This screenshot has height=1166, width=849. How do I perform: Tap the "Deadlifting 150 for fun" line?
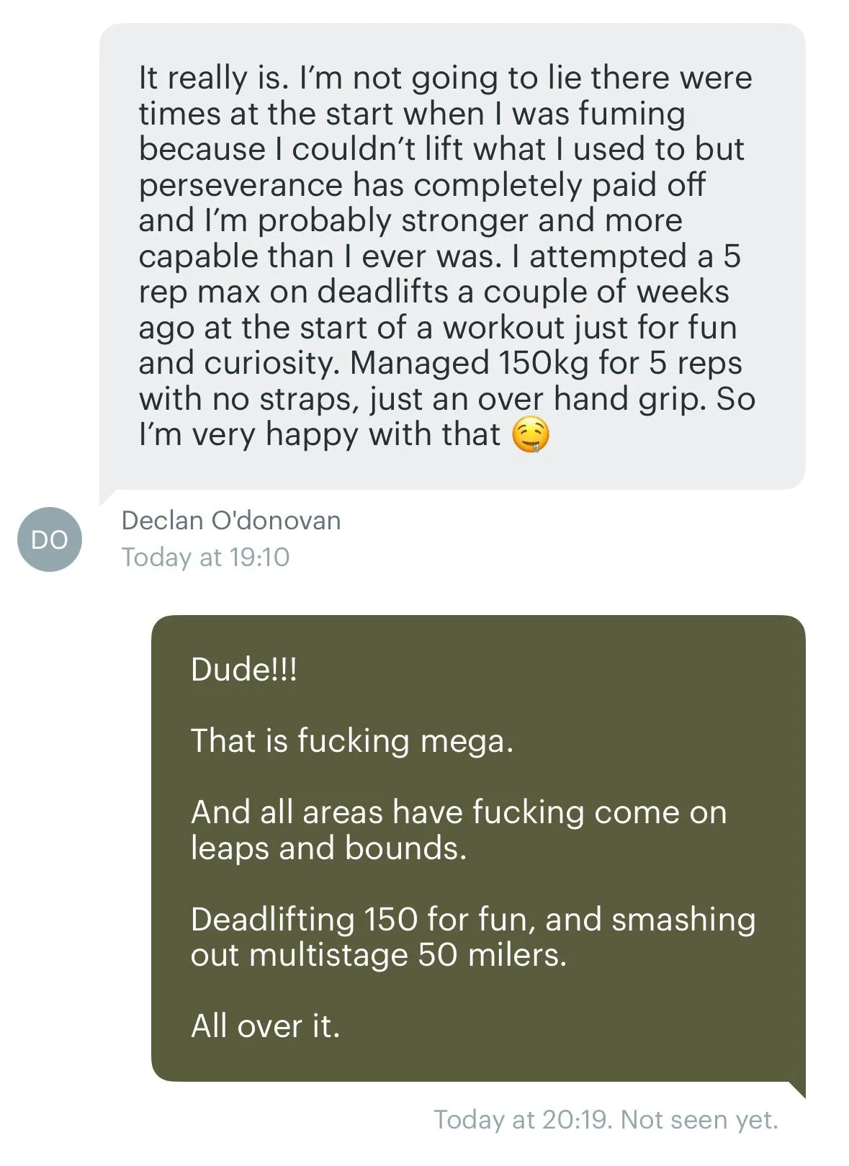[x=472, y=920]
